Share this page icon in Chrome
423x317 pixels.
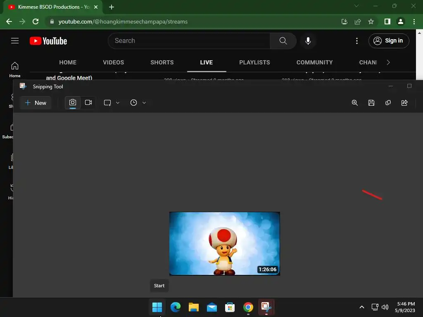[358, 21]
